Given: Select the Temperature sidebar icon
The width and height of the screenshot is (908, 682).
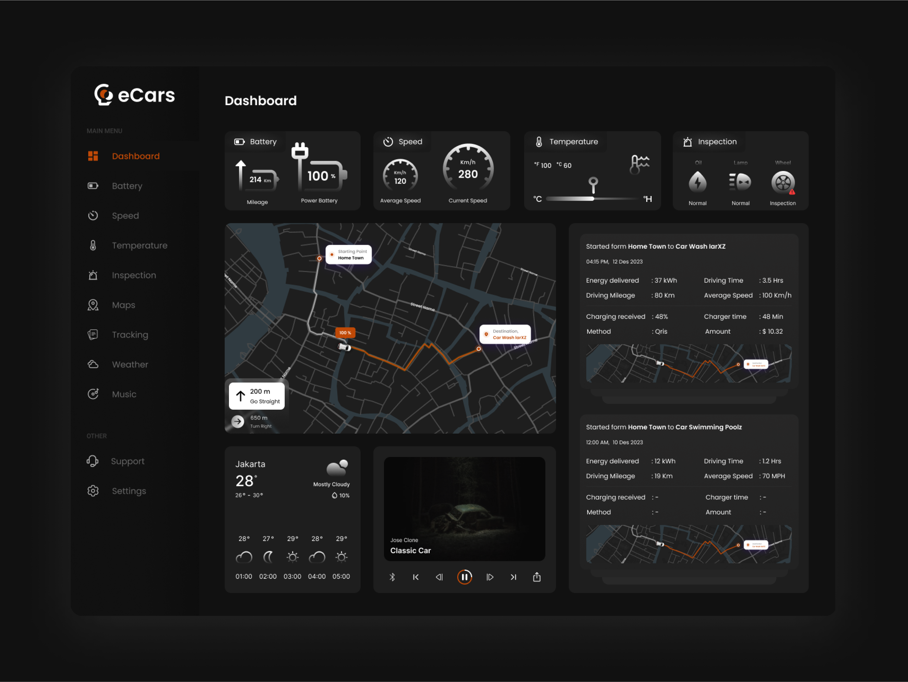Looking at the screenshot, I should 93,245.
